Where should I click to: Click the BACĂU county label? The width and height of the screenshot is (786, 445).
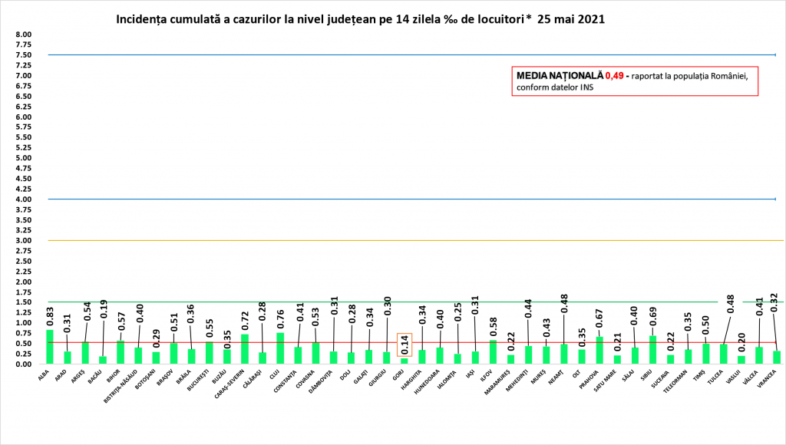click(95, 377)
